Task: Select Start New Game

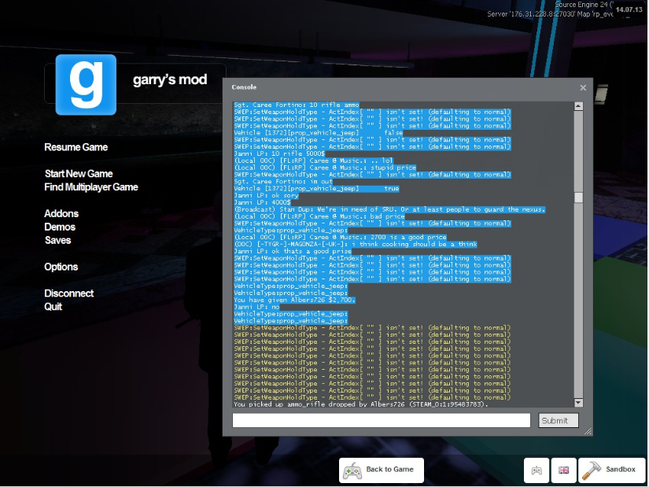Action: pos(79,174)
